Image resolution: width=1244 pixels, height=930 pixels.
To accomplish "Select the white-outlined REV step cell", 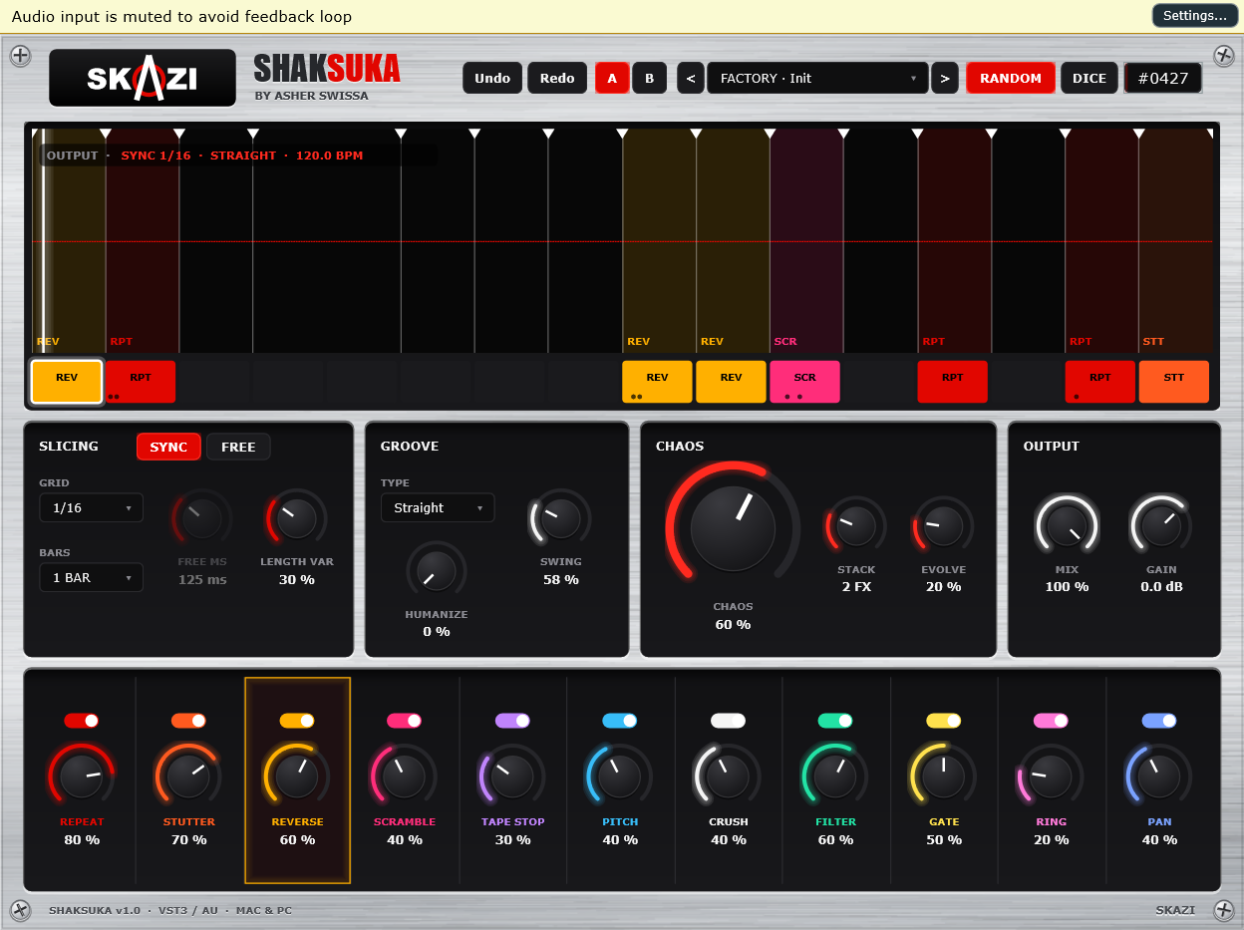I will pyautogui.click(x=67, y=382).
